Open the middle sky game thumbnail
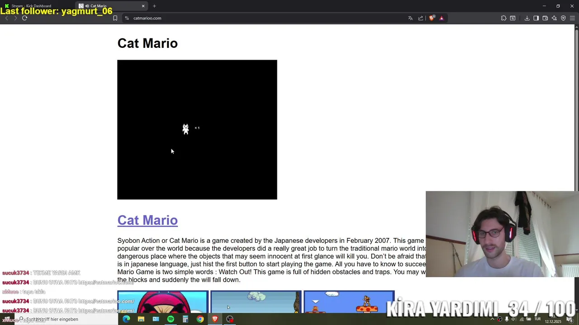Screen dimensions: 579x325 (x=256, y=302)
